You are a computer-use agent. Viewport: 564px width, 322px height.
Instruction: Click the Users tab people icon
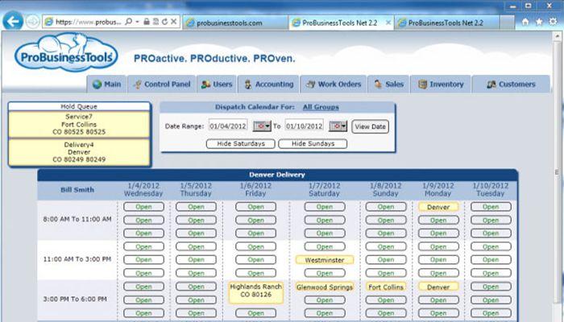tap(205, 85)
